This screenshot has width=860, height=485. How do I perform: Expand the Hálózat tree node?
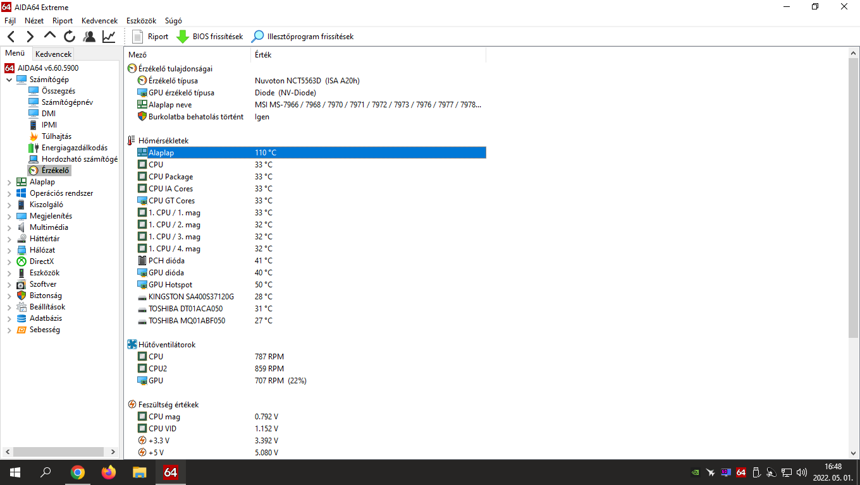(9, 250)
